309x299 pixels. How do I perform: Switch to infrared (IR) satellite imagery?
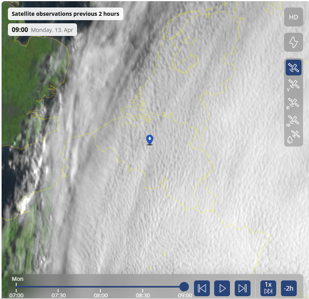pyautogui.click(x=293, y=103)
